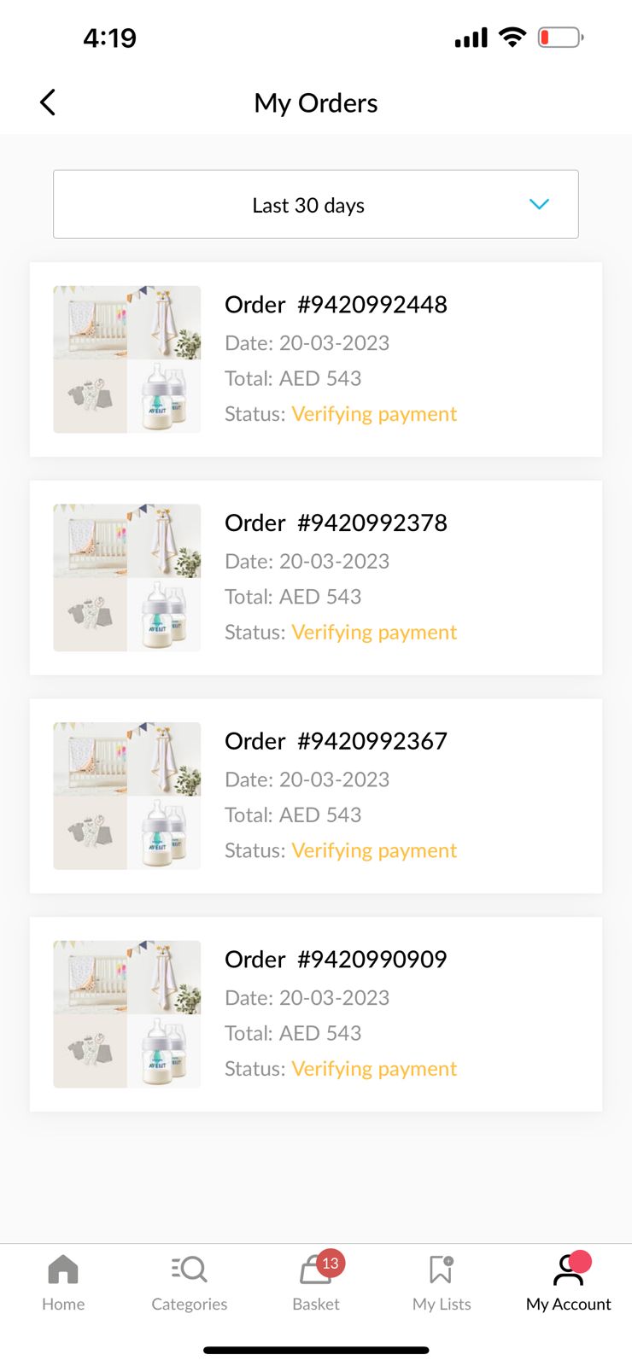Screen dimensions: 632x1366
Task: Select the Categories tab label
Action: tap(190, 1305)
